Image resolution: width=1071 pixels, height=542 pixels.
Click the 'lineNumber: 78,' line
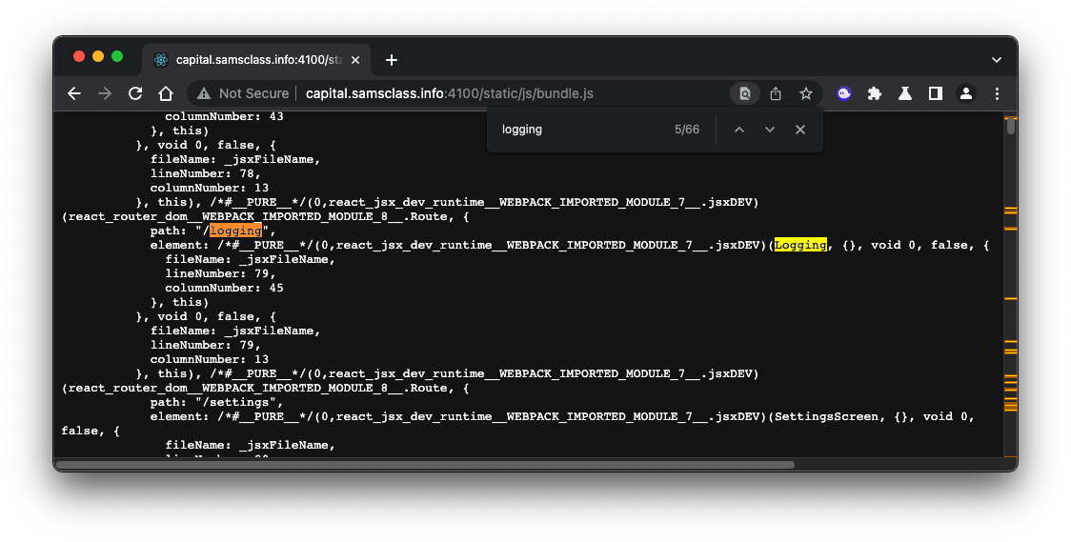[x=206, y=173]
